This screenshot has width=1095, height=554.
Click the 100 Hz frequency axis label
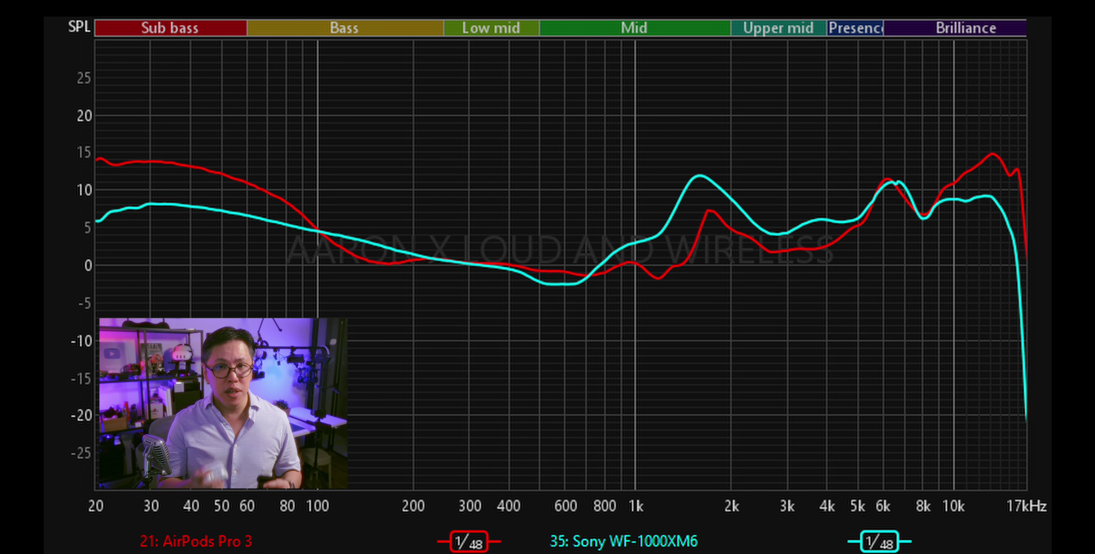pyautogui.click(x=317, y=506)
